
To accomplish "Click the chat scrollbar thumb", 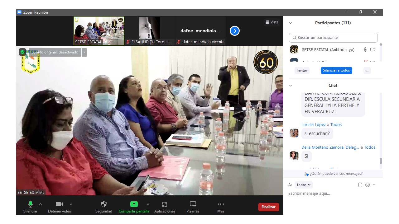I will pos(381,161).
